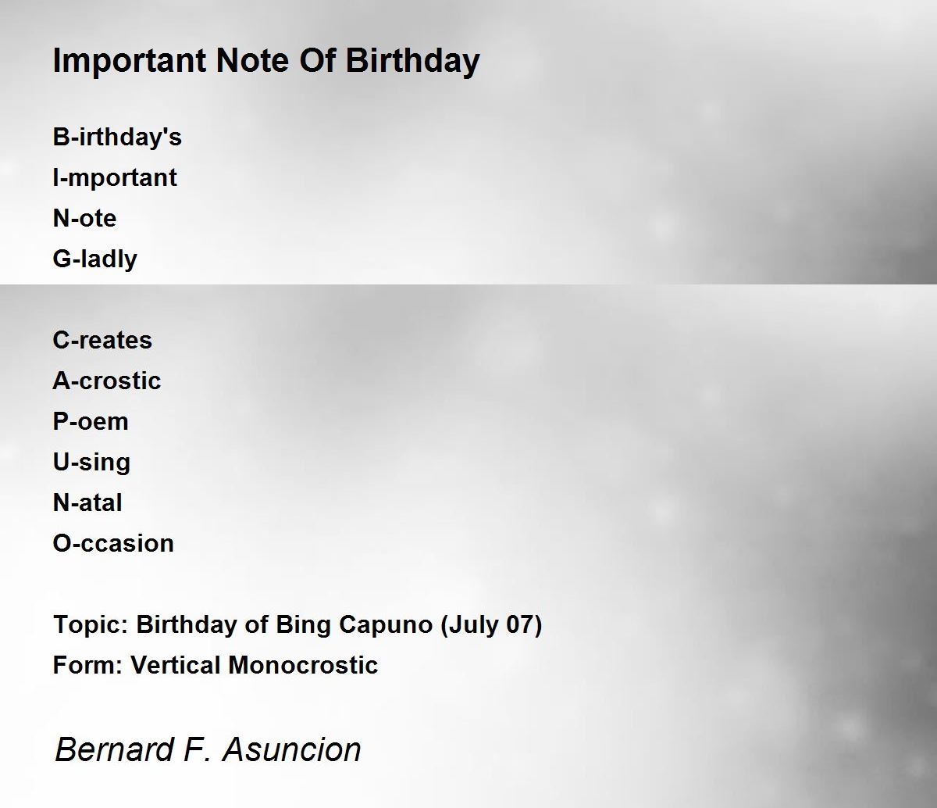Image resolution: width=937 pixels, height=808 pixels.
Task: Click the N-atal line
Action: tap(87, 502)
